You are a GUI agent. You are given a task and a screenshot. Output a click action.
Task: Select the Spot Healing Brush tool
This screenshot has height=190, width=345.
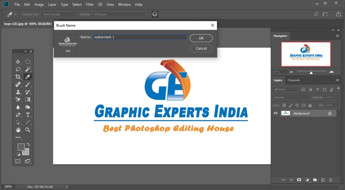point(18,85)
